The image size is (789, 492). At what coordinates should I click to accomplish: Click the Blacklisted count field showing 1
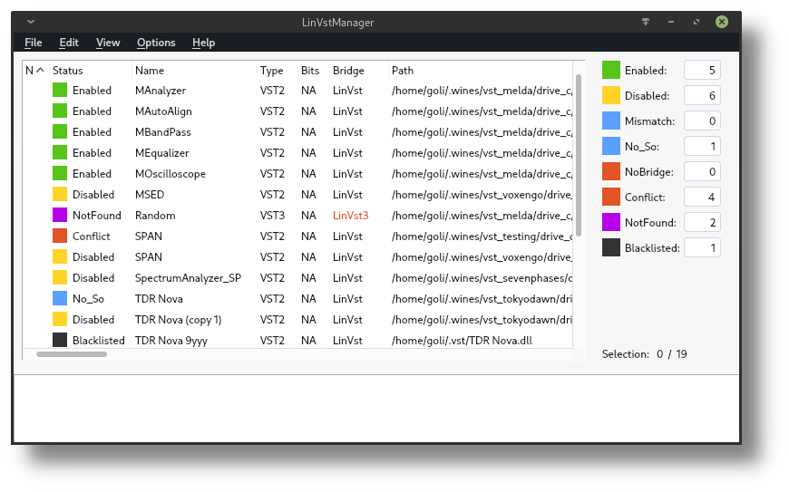(x=702, y=247)
